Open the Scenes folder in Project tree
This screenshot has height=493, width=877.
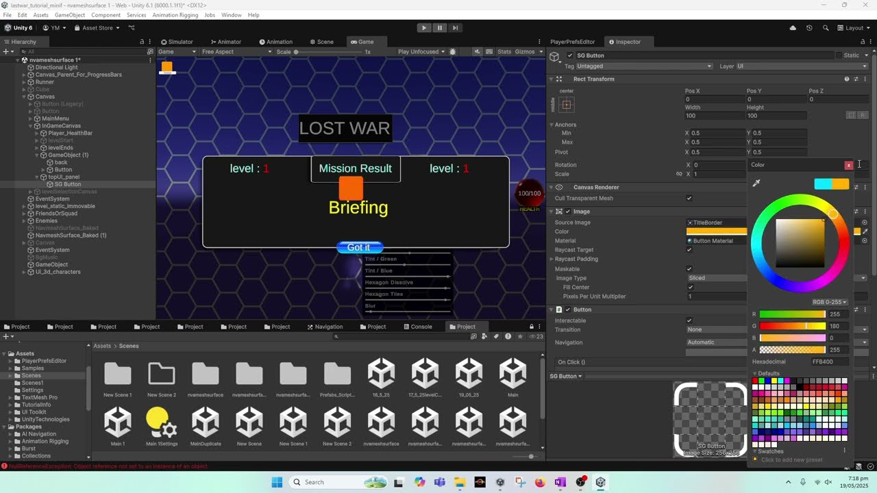(31, 376)
